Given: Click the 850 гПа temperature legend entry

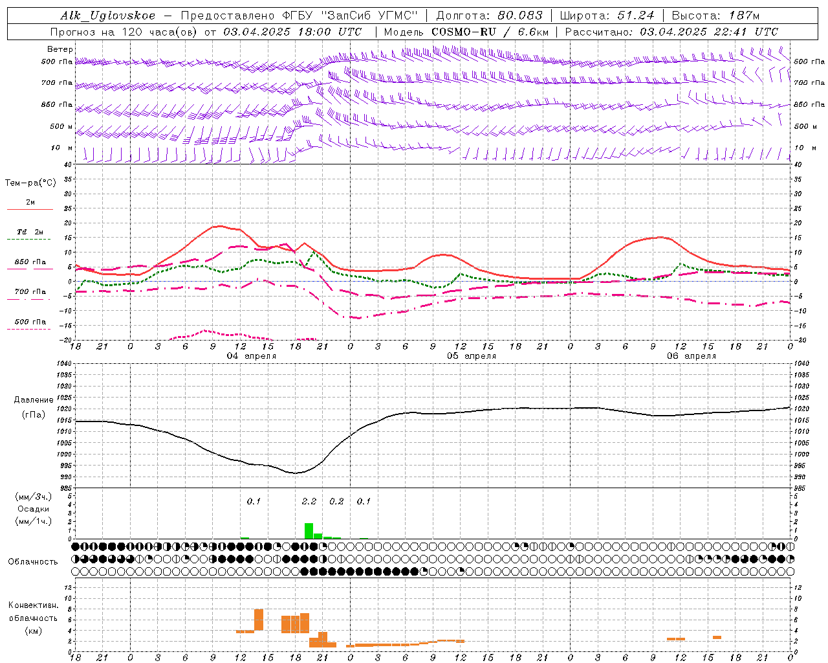Looking at the screenshot, I should [30, 264].
